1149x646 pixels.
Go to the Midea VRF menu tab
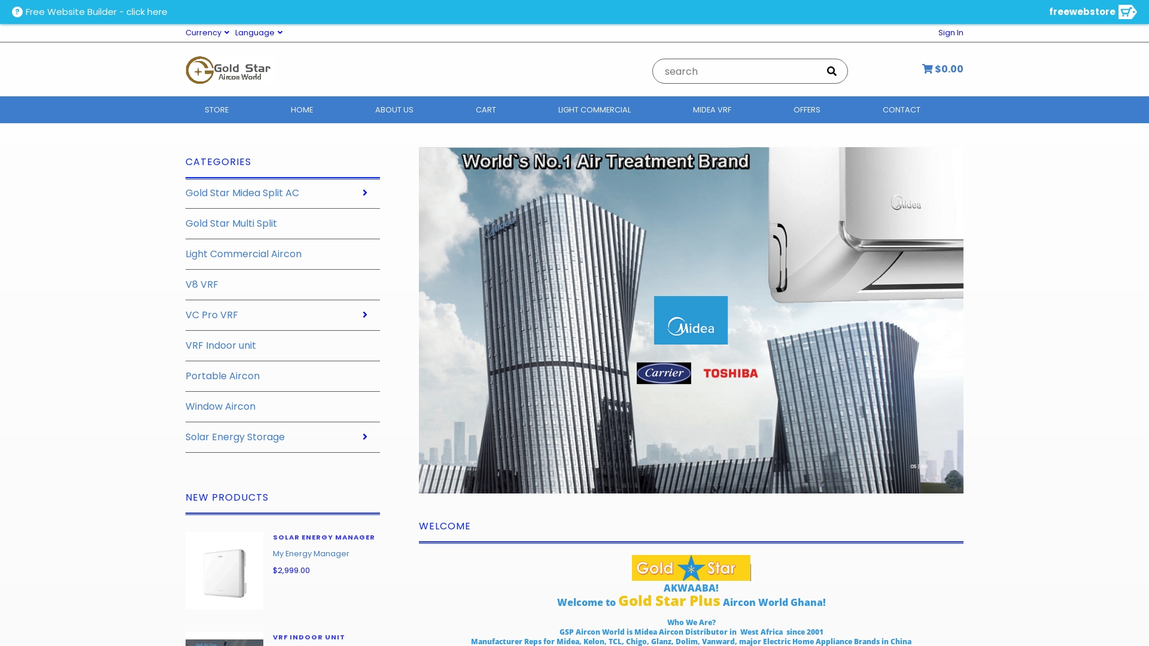click(712, 110)
